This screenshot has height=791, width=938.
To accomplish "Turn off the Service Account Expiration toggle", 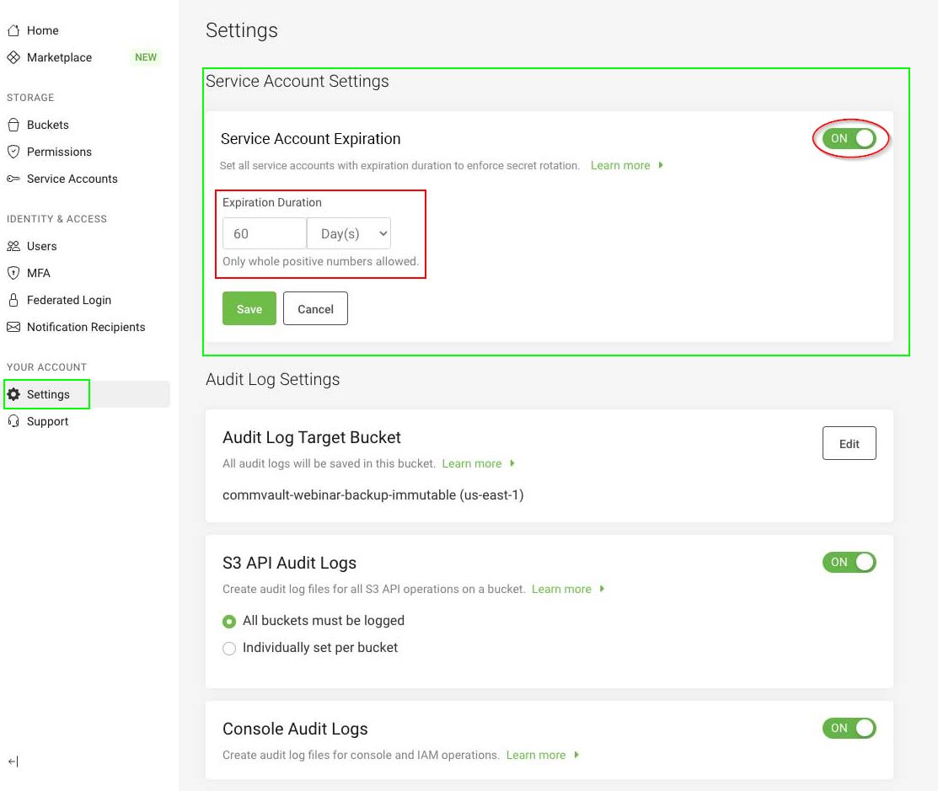I will (x=850, y=139).
